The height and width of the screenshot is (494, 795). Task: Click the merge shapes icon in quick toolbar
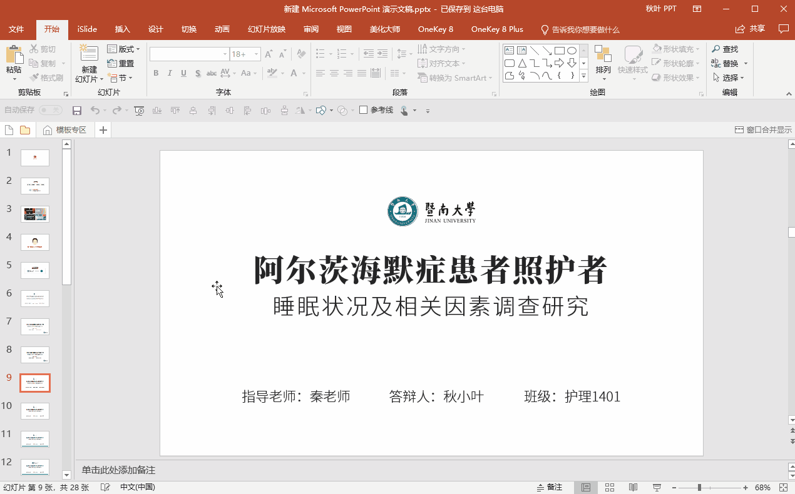click(x=342, y=111)
